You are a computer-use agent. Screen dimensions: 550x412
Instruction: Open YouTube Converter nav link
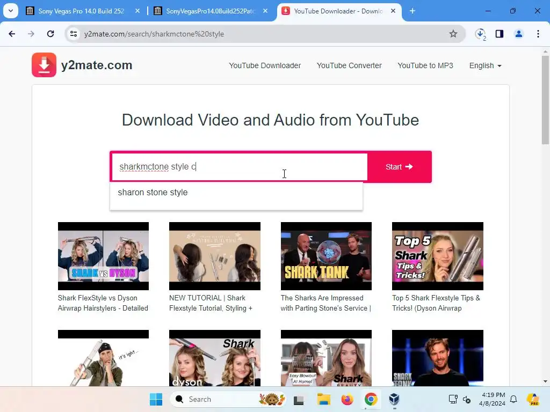pyautogui.click(x=349, y=65)
